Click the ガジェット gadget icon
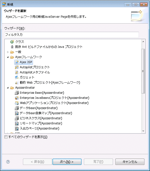 click(17, 78)
